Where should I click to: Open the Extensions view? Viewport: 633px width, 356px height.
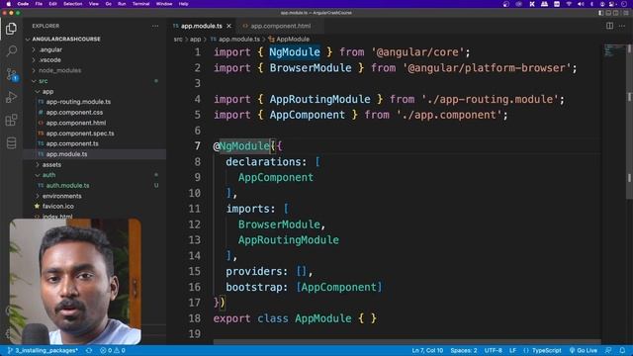click(x=11, y=120)
